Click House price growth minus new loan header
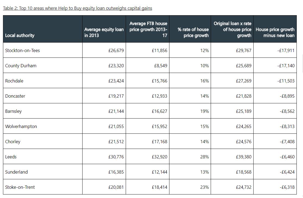 pos(275,32)
